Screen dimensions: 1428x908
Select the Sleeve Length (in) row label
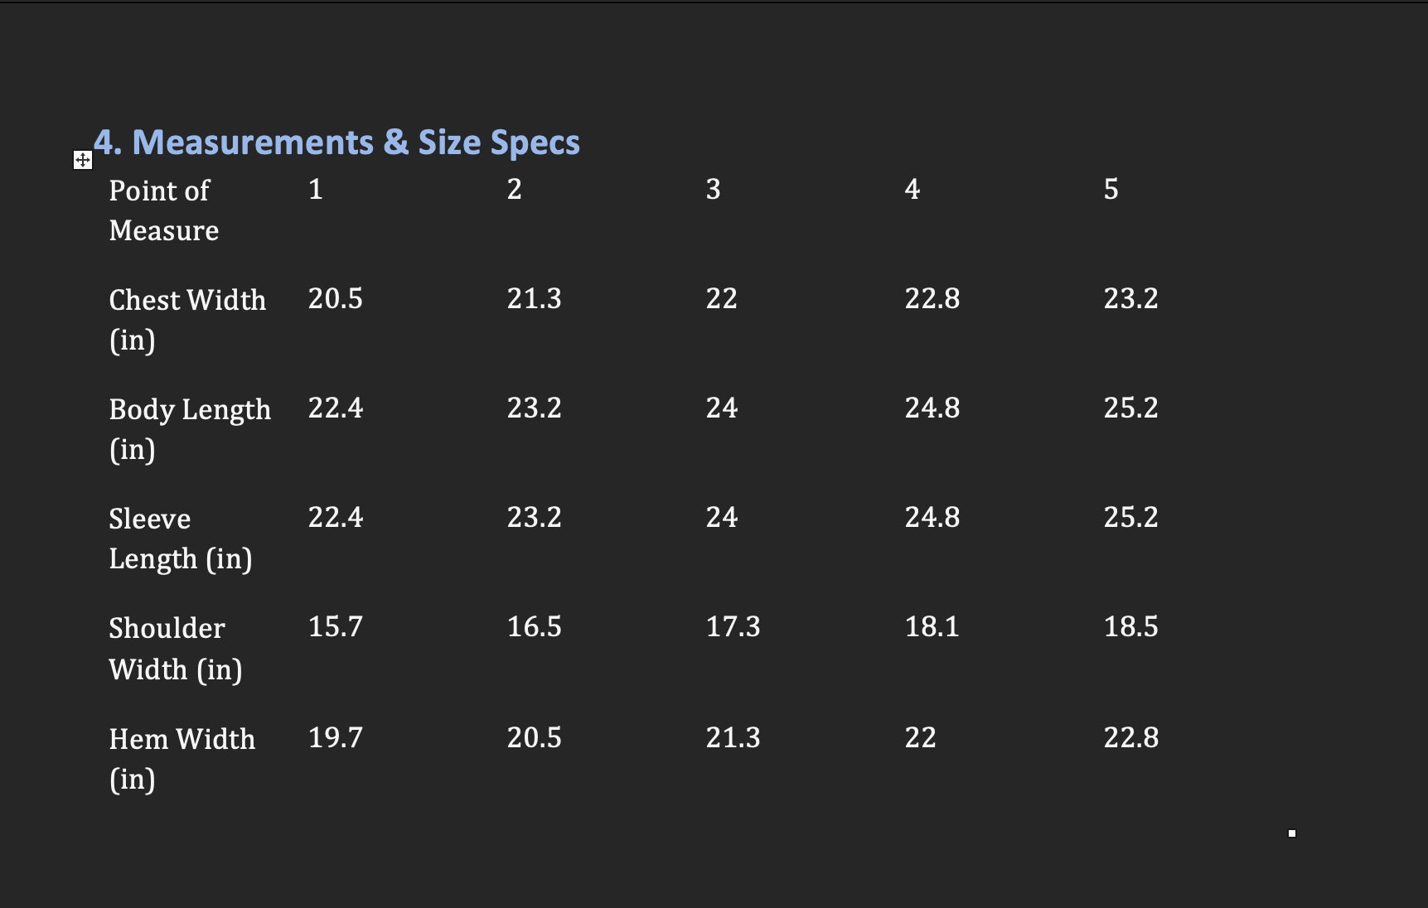(180, 538)
